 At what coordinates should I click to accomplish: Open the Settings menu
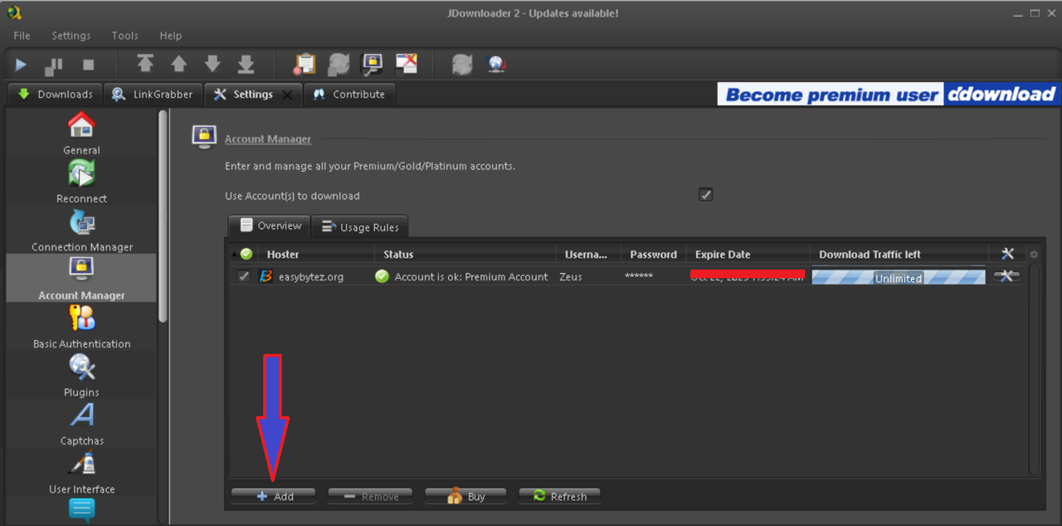pyautogui.click(x=71, y=36)
